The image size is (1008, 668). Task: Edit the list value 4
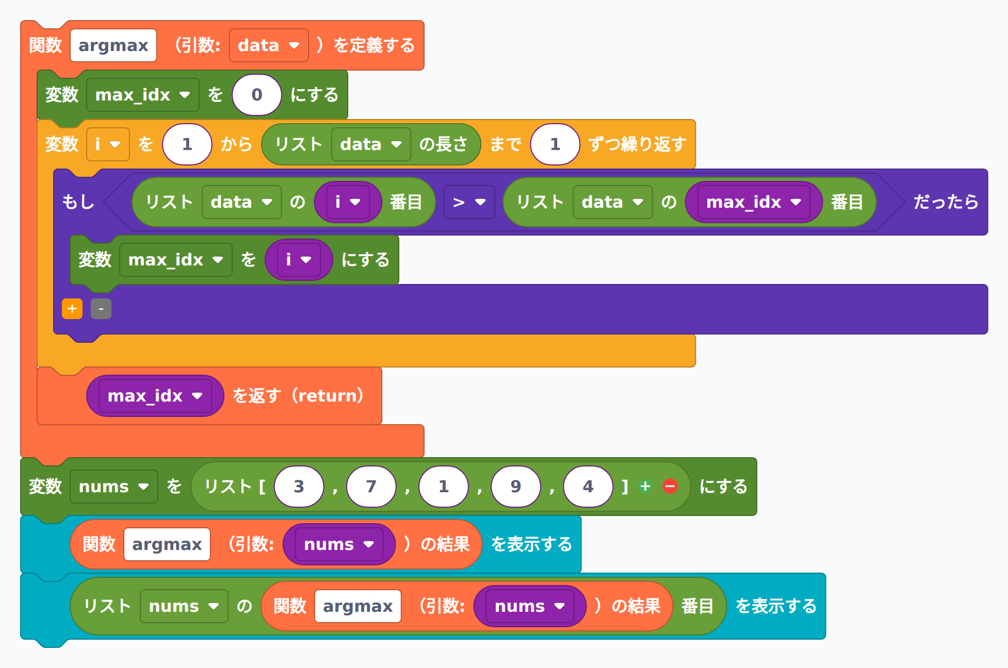point(588,487)
